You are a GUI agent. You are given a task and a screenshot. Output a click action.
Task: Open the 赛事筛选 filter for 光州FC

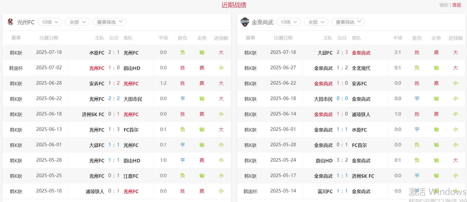click(109, 22)
